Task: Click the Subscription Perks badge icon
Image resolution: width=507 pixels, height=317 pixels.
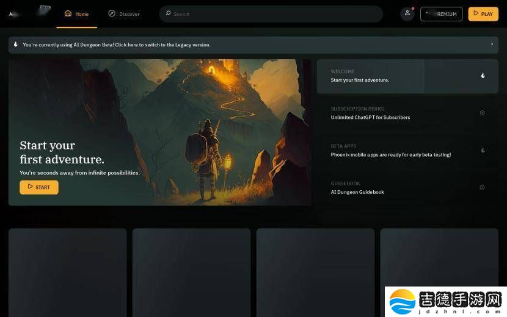Action: 482,113
